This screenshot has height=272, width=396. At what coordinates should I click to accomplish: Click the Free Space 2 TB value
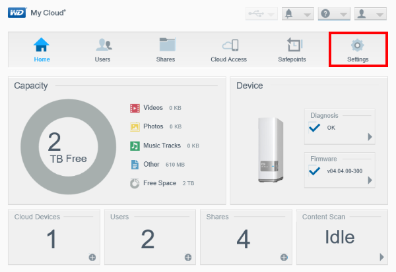click(188, 183)
